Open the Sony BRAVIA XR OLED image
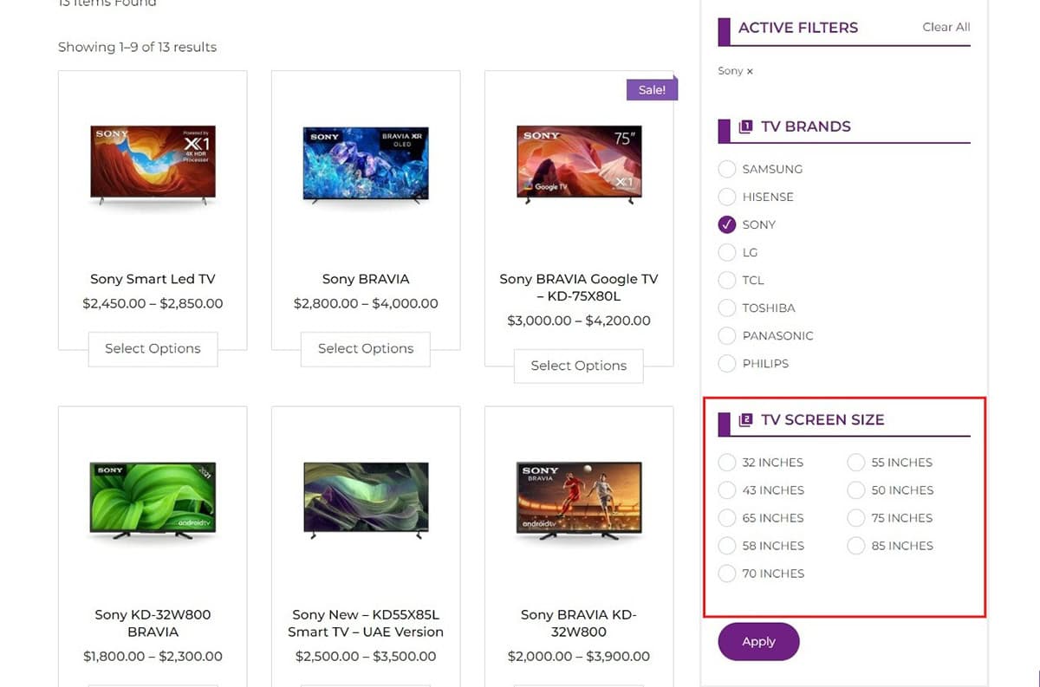 pos(366,165)
